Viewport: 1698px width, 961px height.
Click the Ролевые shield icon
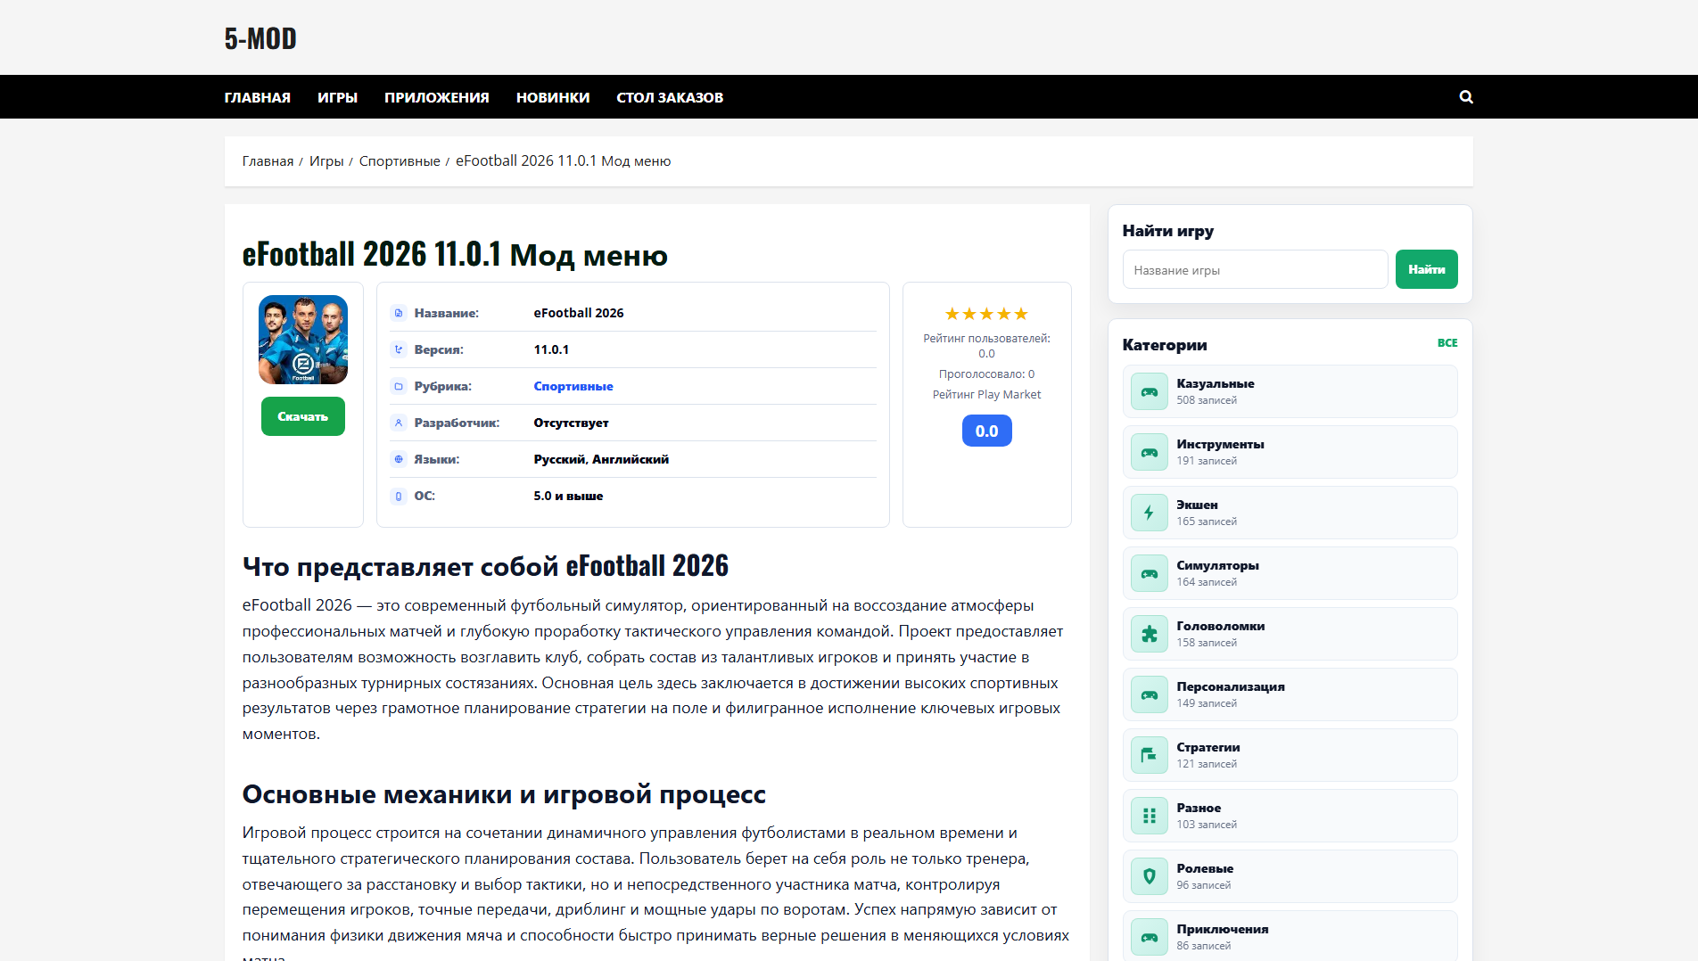tap(1150, 877)
